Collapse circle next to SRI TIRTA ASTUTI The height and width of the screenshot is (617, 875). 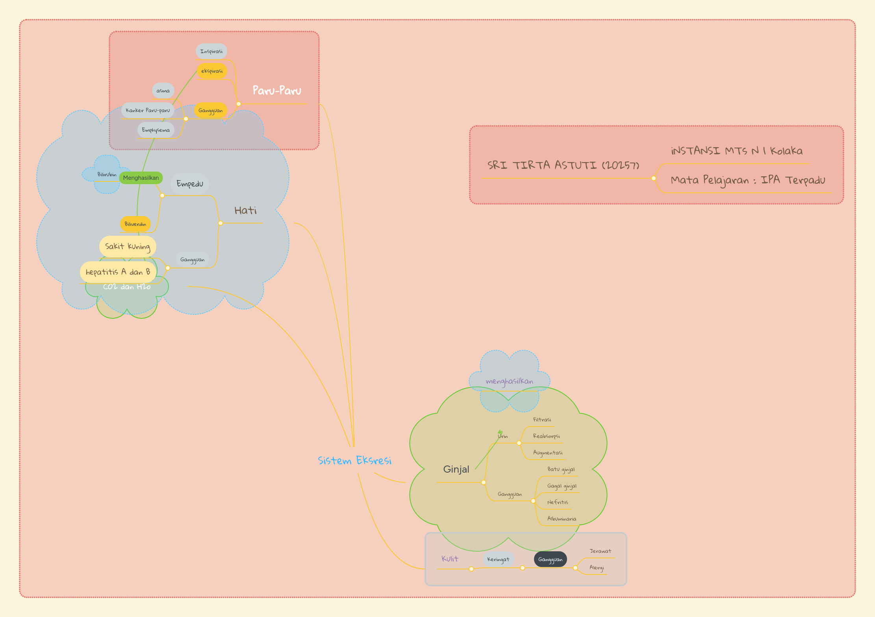tap(654, 178)
